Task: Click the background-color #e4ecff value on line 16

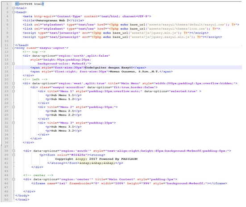Action: click(x=64, y=63)
